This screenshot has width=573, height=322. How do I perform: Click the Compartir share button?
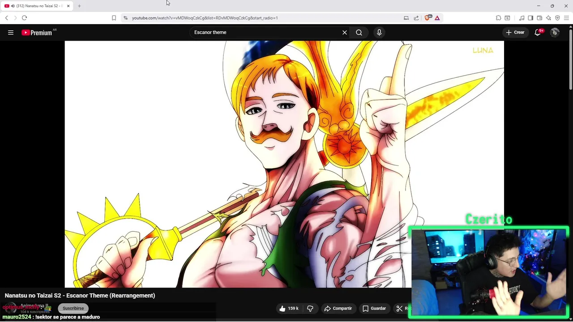(338, 309)
